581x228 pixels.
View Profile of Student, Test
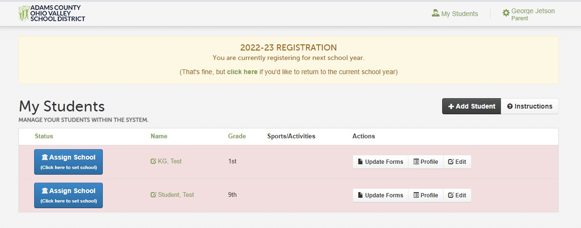click(426, 195)
